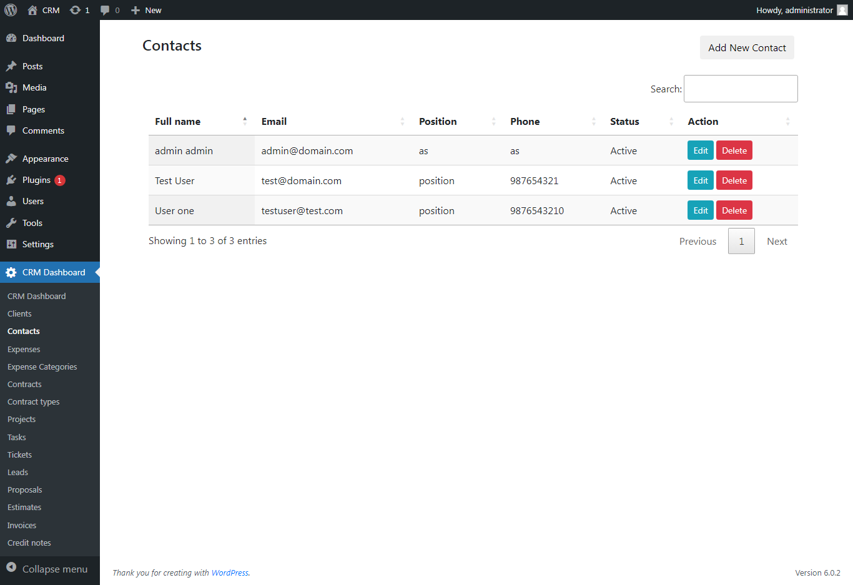
Task: Click the Pages icon in the sidebar
Action: coord(12,109)
